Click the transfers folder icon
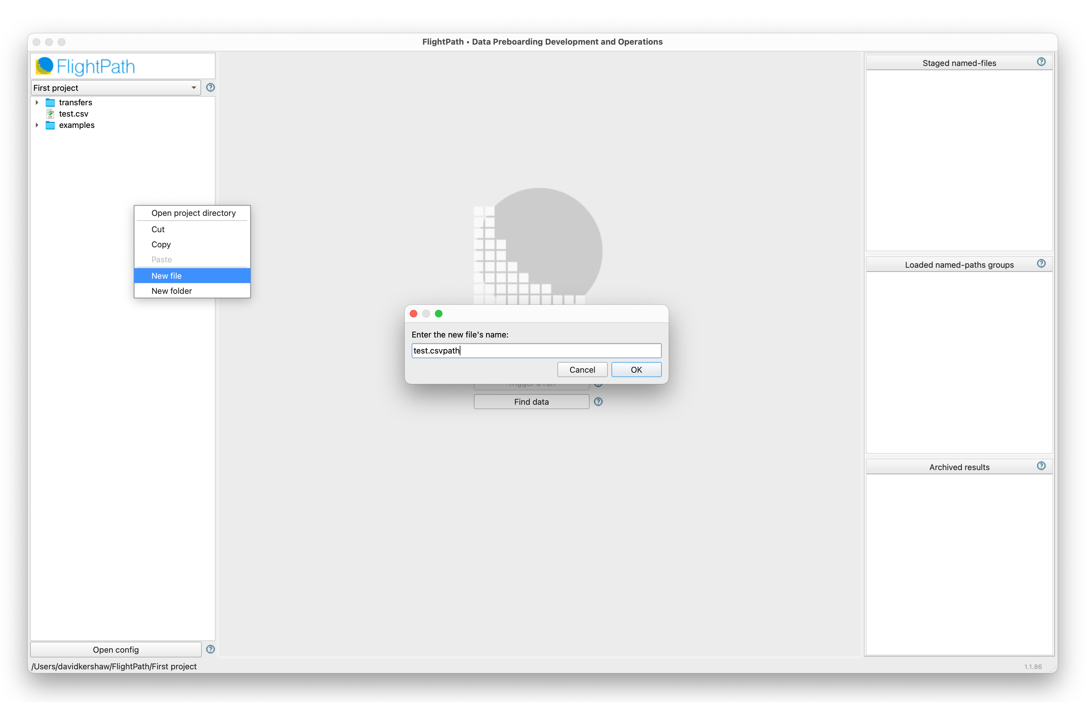This screenshot has width=1086, height=702. tap(50, 102)
